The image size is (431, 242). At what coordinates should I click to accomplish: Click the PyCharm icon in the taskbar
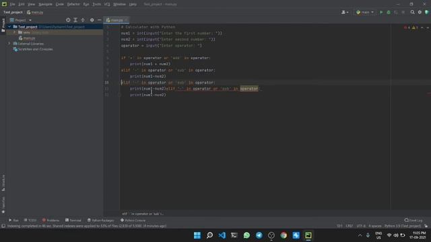[308, 235]
